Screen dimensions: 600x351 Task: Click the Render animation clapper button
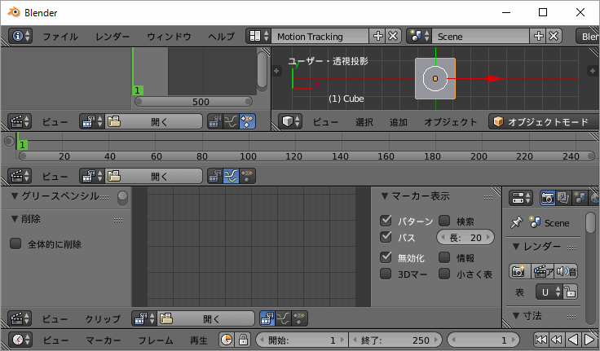point(543,271)
